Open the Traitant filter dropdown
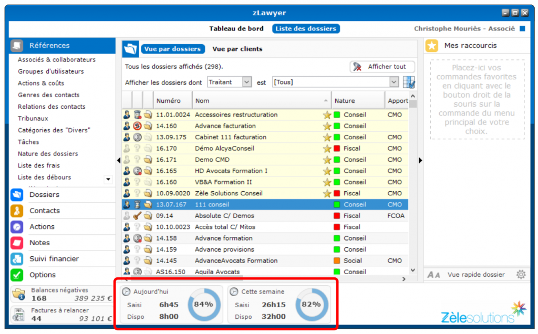 (247, 82)
